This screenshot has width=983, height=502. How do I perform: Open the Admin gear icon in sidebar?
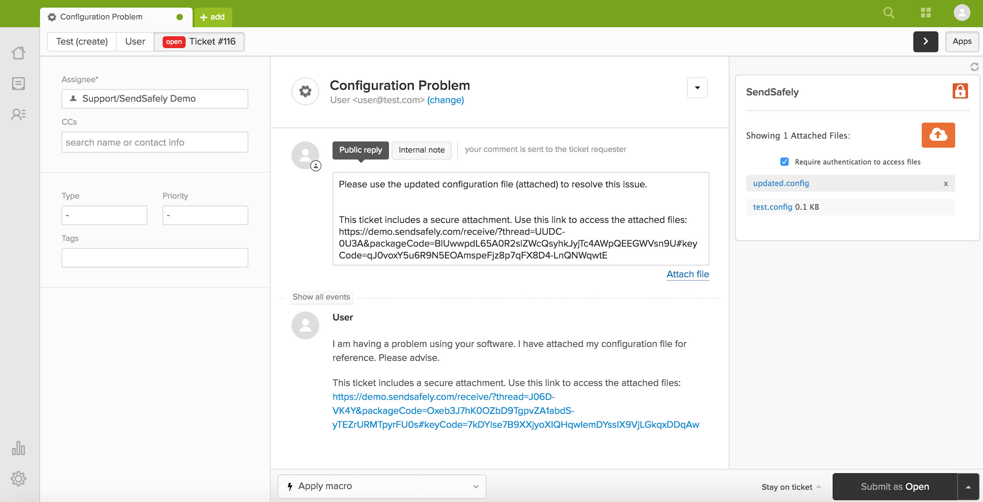pyautogui.click(x=18, y=479)
